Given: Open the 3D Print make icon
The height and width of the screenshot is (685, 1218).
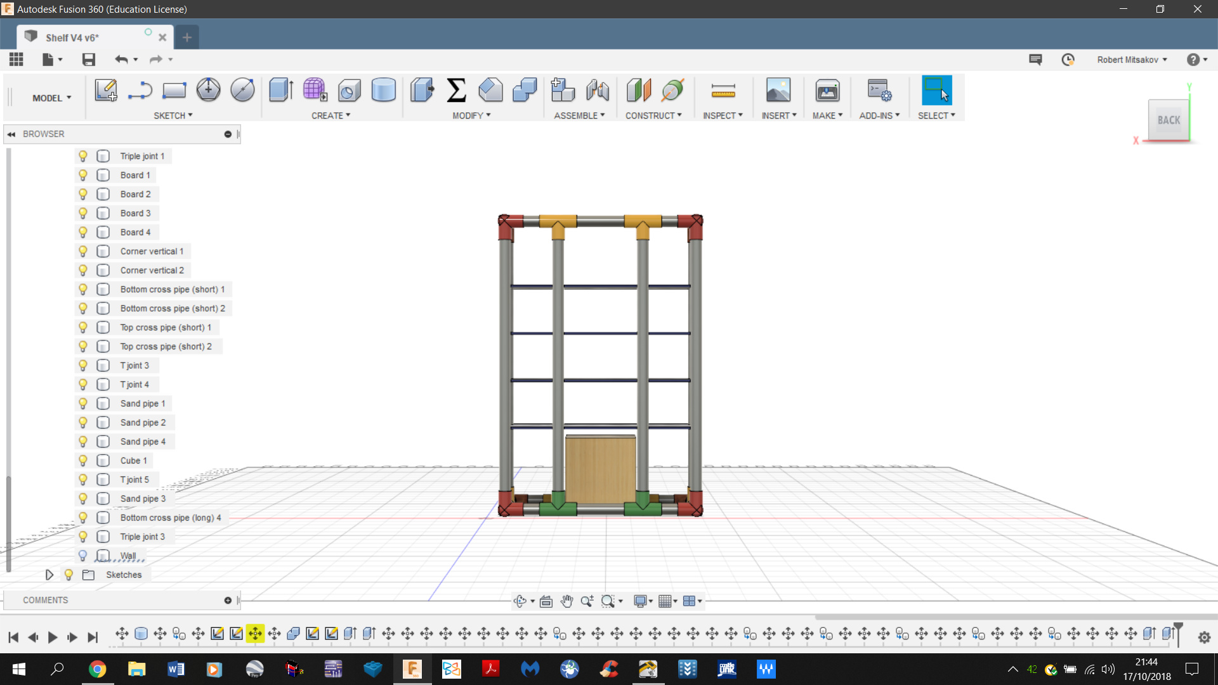Looking at the screenshot, I should point(827,90).
